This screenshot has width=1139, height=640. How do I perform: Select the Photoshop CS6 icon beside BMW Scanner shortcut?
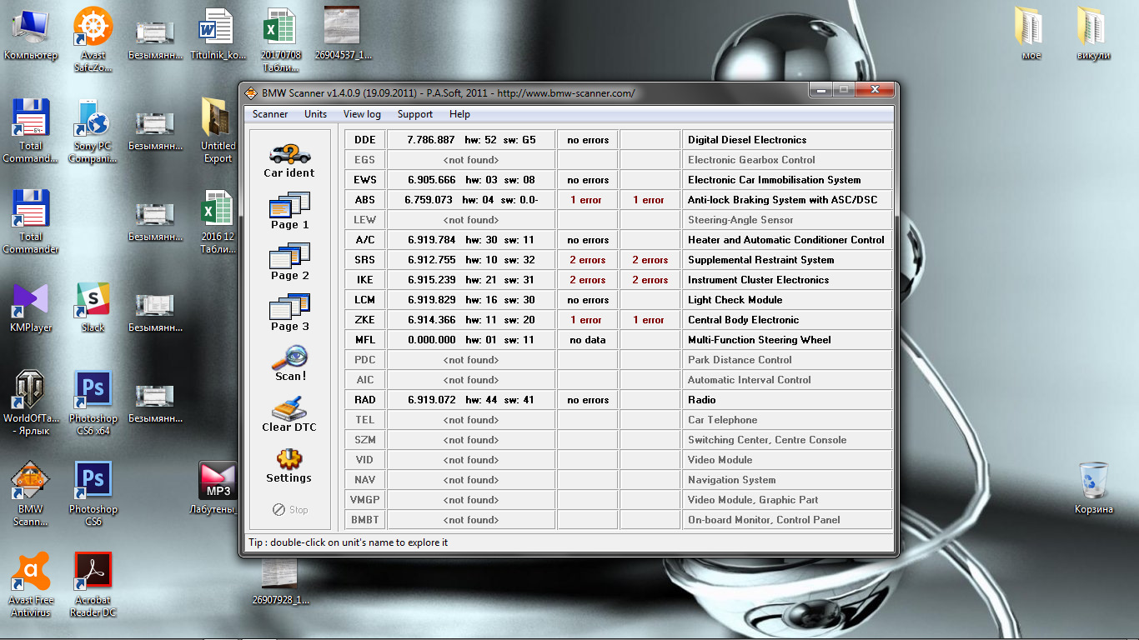tap(93, 495)
